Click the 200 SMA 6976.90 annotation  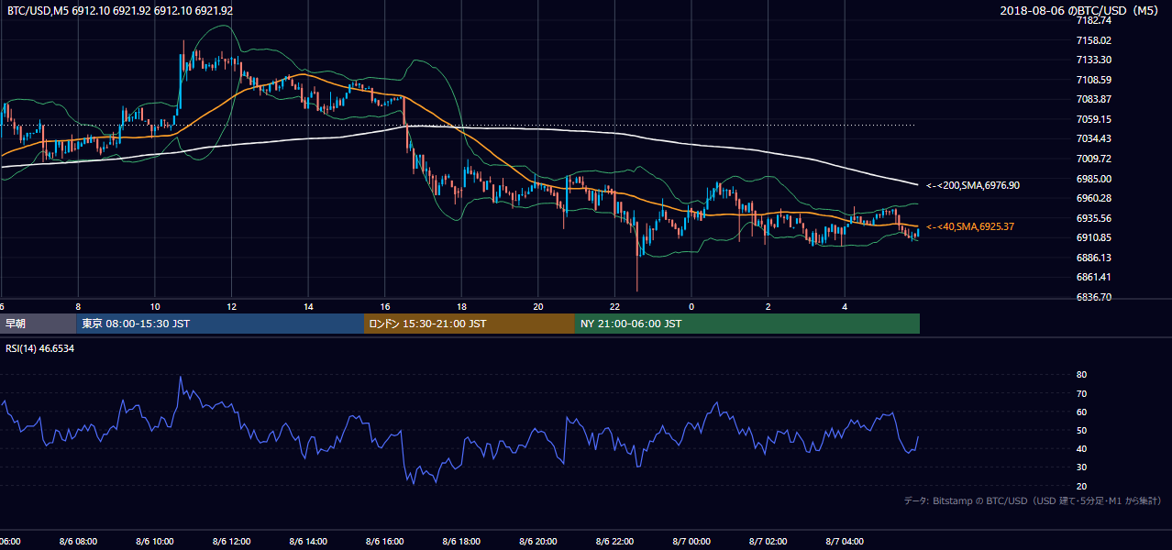(x=973, y=185)
